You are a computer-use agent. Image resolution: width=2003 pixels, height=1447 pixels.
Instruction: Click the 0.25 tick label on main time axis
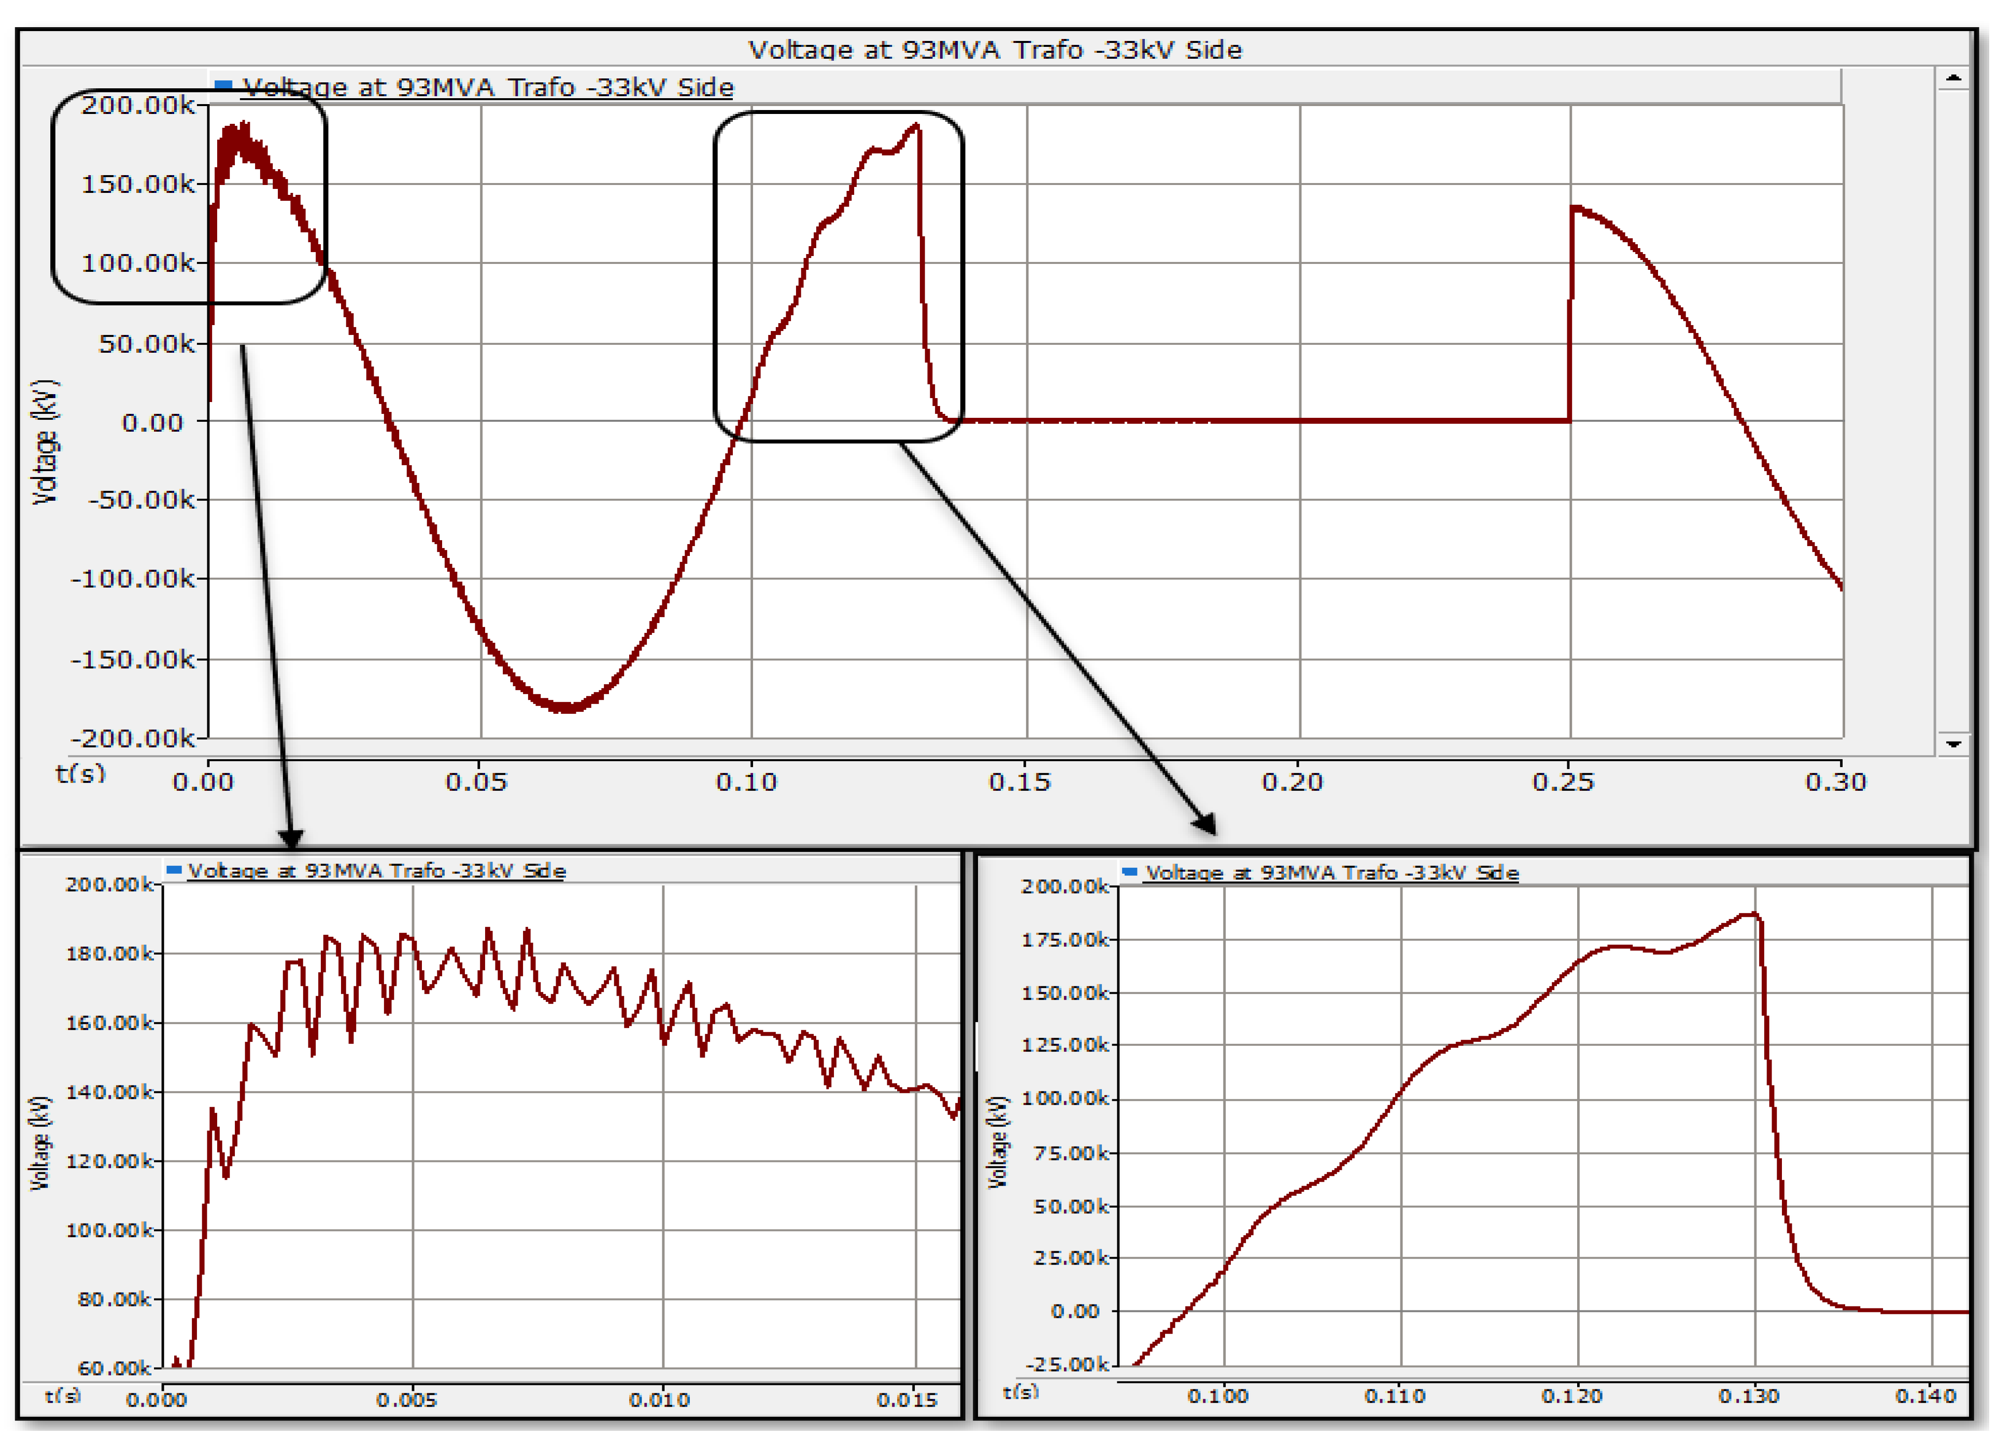click(1562, 781)
